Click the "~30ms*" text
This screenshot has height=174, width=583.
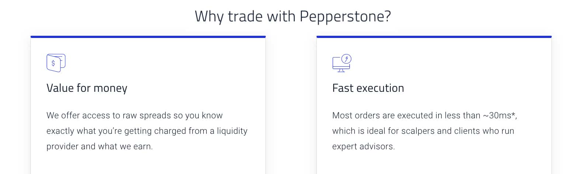500,115
